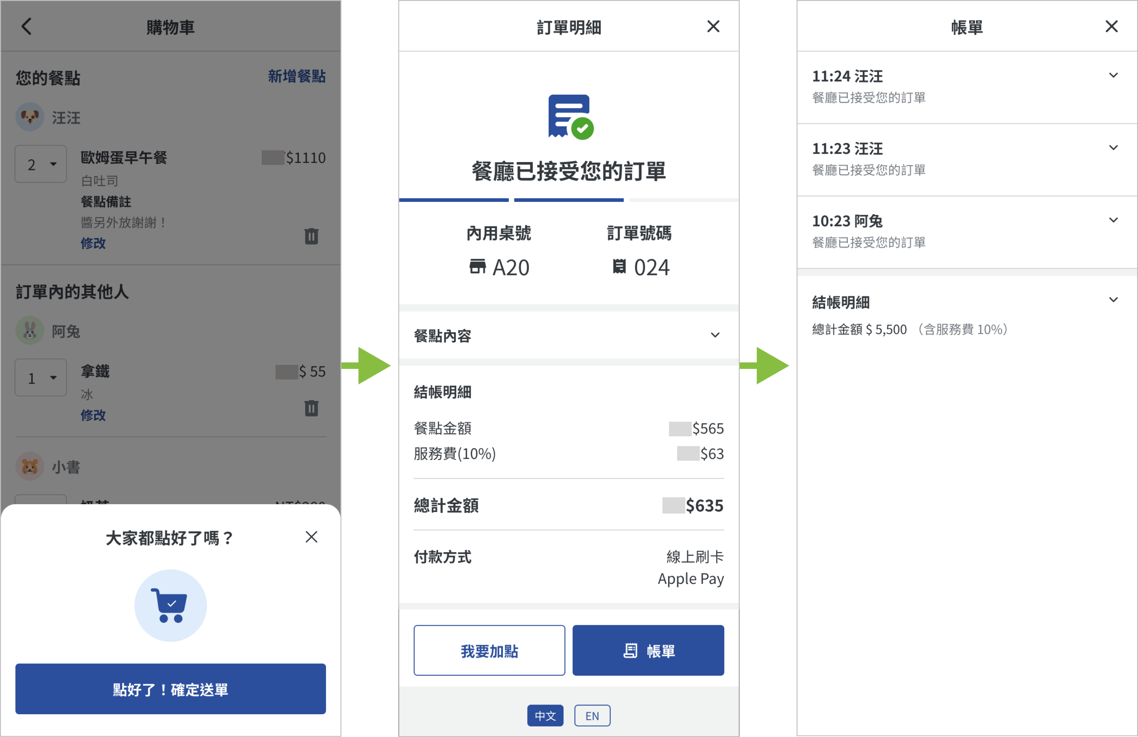The image size is (1138, 737).
Task: Click the back arrow in the 購物車 header
Action: pos(27,26)
